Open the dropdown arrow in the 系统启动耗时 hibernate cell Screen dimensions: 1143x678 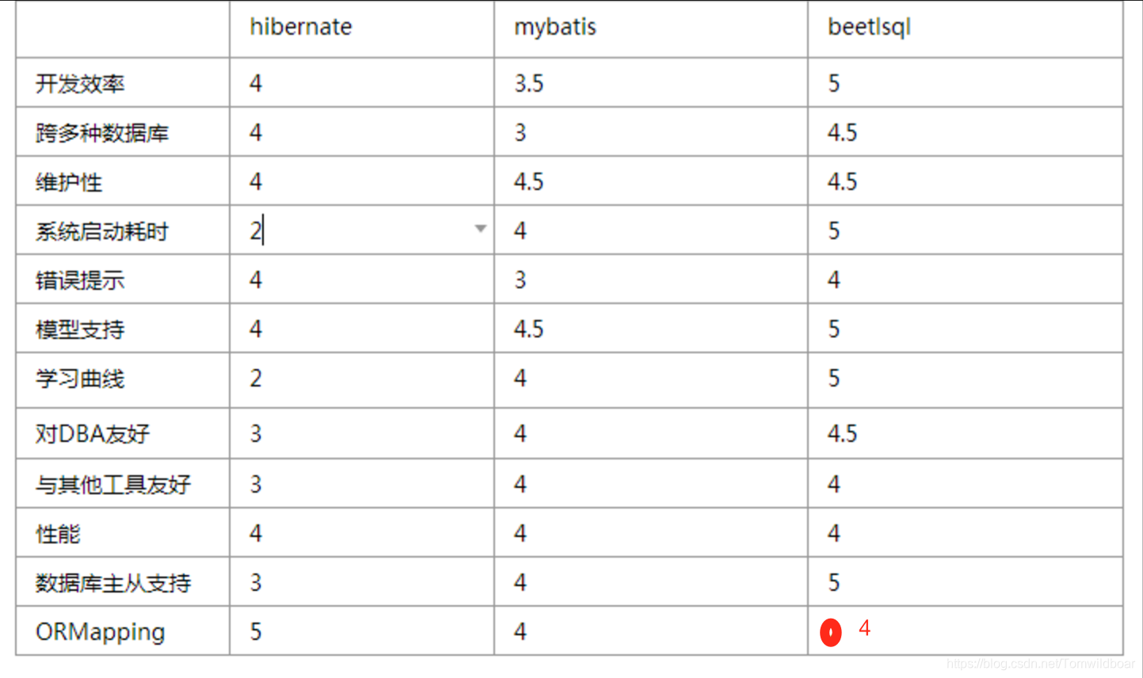480,229
